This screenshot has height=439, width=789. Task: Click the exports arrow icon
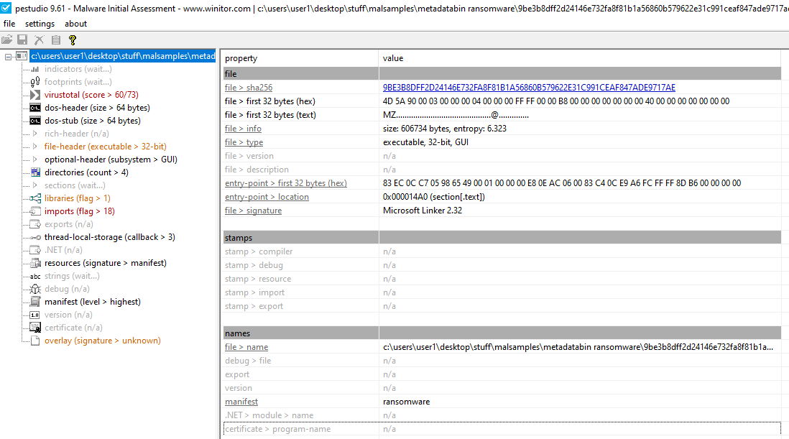click(x=35, y=224)
